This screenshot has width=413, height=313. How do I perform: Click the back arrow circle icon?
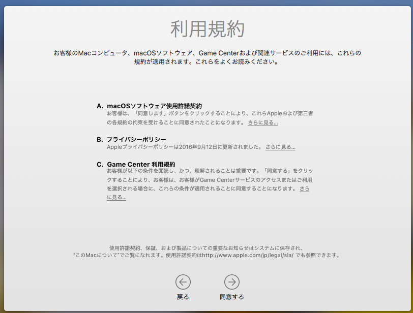pyautogui.click(x=183, y=282)
